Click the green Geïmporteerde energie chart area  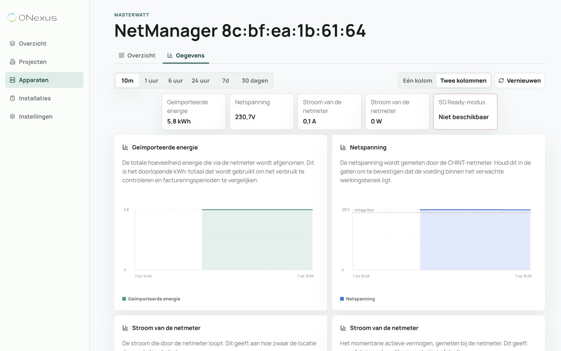coord(257,240)
